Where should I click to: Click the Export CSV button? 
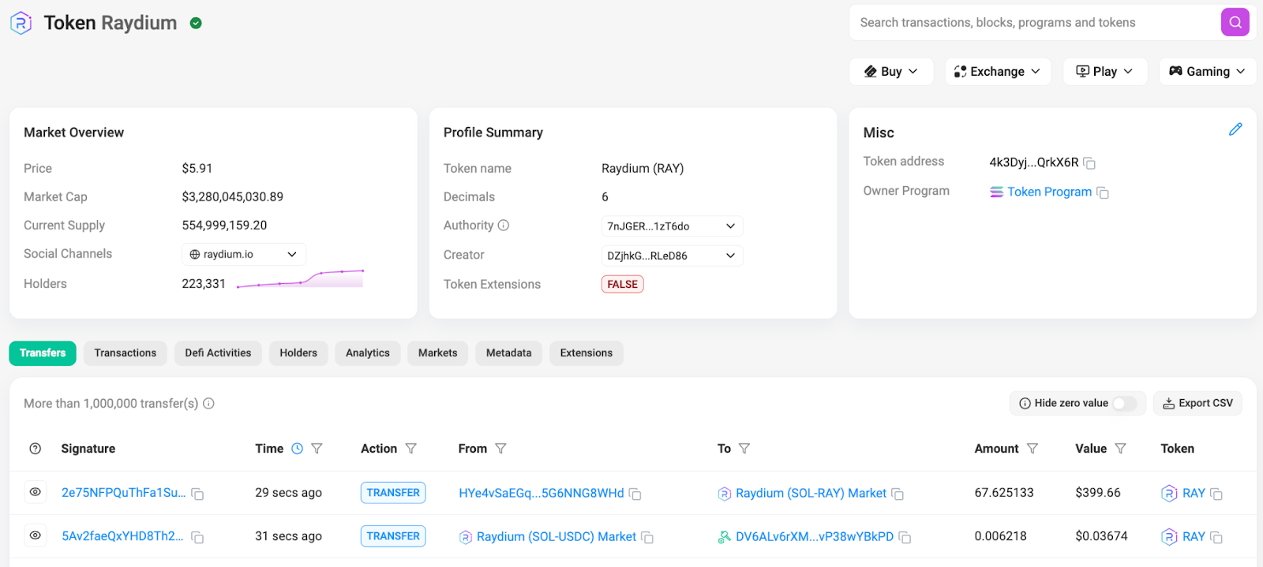point(1197,404)
